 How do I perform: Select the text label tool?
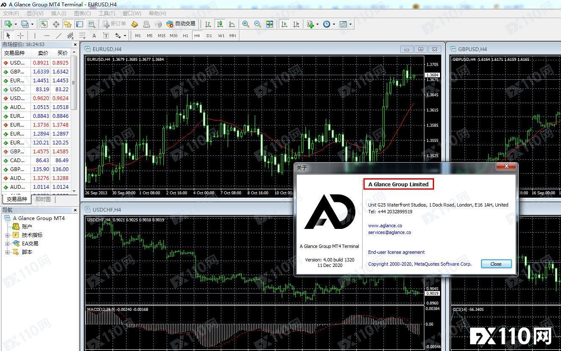tap(106, 35)
